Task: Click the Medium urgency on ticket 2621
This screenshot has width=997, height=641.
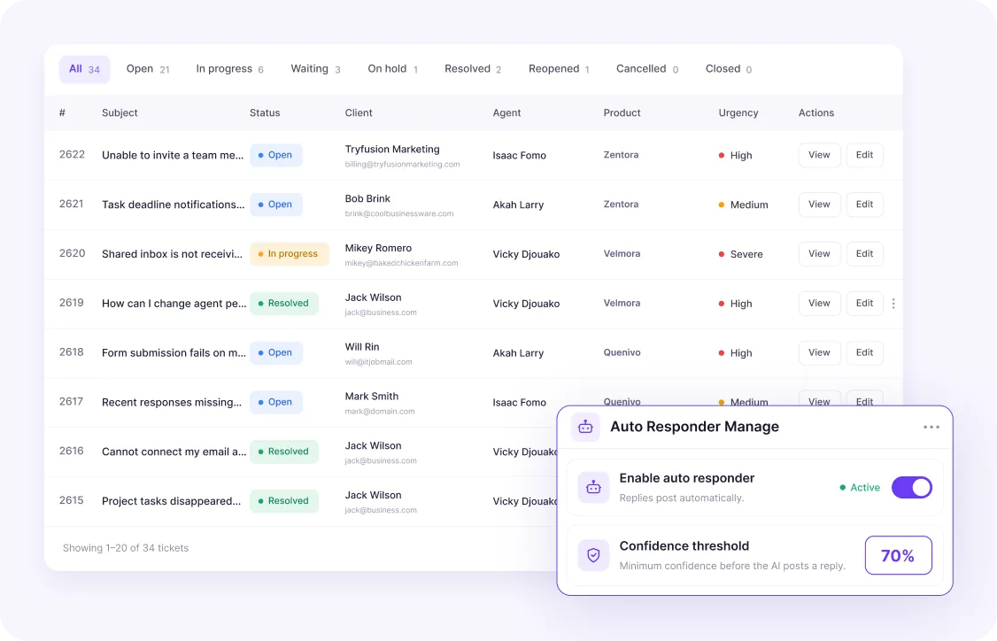Action: tap(743, 205)
